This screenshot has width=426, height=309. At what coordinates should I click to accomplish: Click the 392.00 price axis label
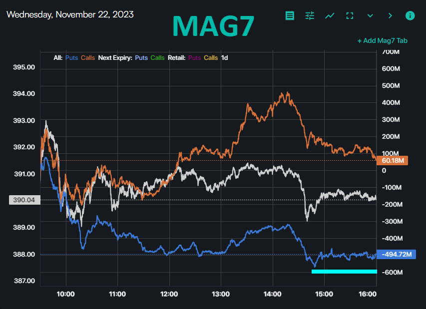click(24, 147)
